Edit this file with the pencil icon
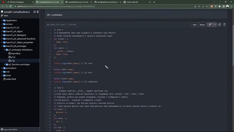Image resolution: width=234 pixels, height=132 pixels. 210,25
